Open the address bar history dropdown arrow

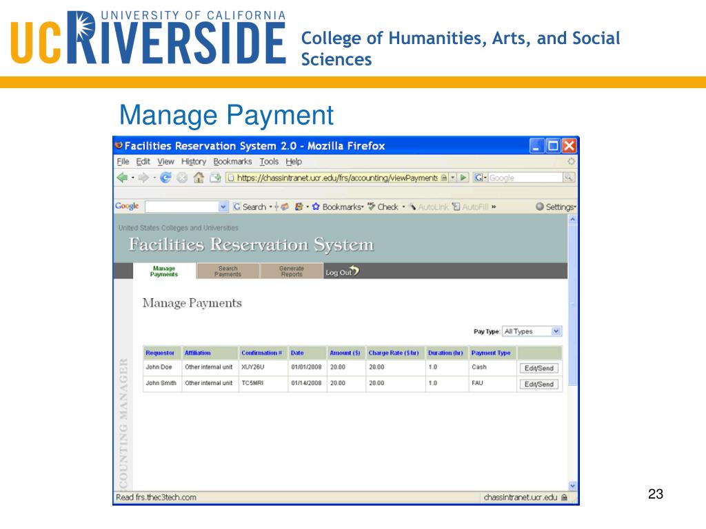tap(453, 178)
